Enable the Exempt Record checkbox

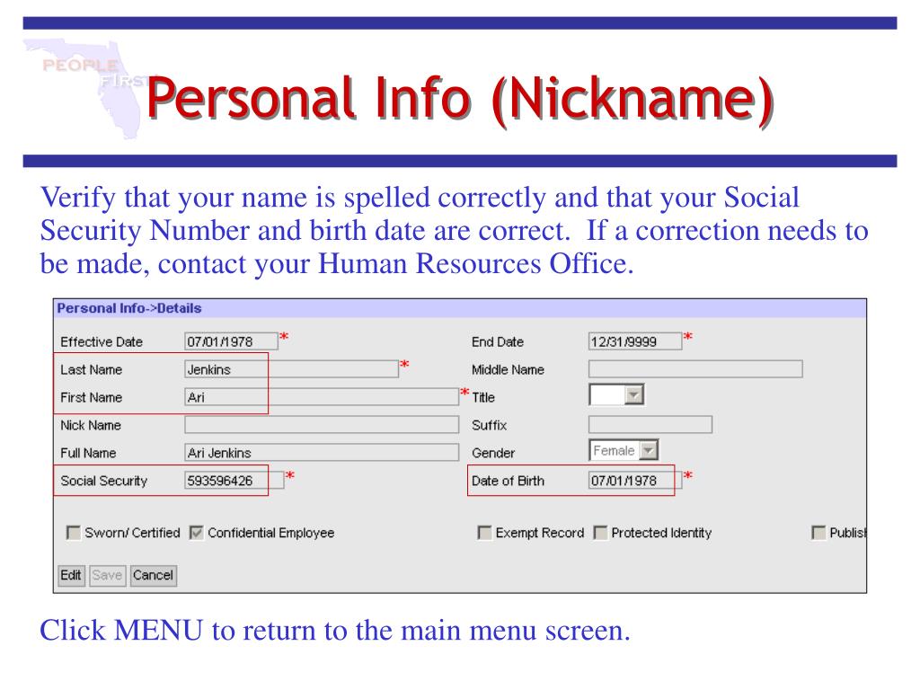(484, 533)
